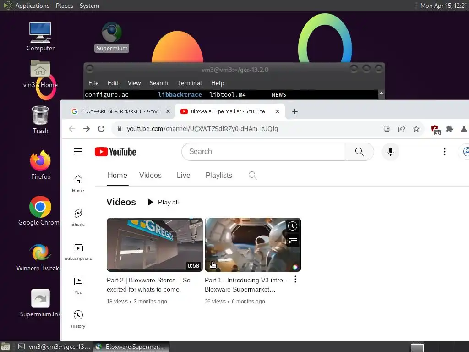Image resolution: width=469 pixels, height=352 pixels.
Task: Open browser extensions puzzle icon
Action: coord(449,129)
